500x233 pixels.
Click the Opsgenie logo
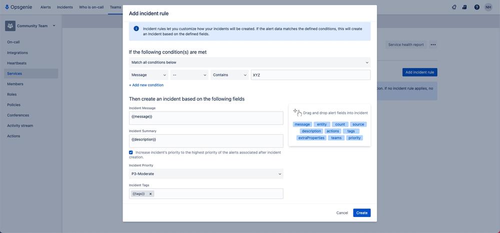pos(19,7)
